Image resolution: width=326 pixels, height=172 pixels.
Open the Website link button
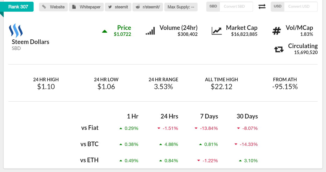click(x=54, y=7)
